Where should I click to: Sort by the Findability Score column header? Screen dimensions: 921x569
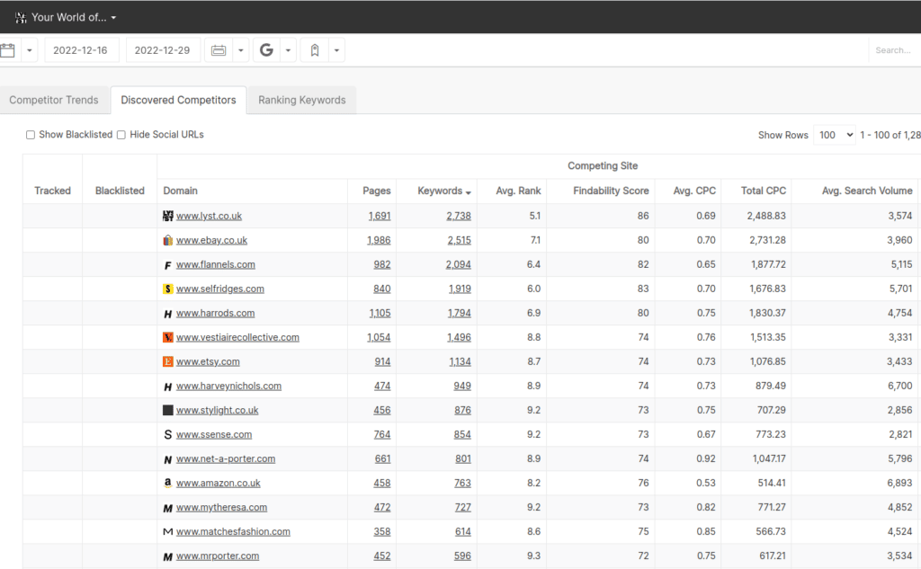tap(611, 191)
